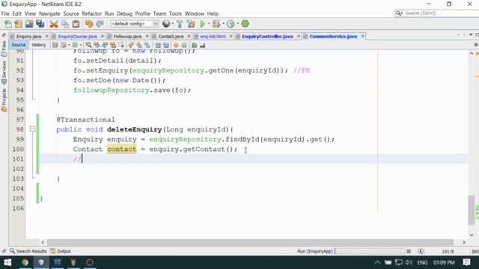The width and height of the screenshot is (479, 269).
Task: Open editor tabs list dropdown arrow
Action: (x=471, y=35)
